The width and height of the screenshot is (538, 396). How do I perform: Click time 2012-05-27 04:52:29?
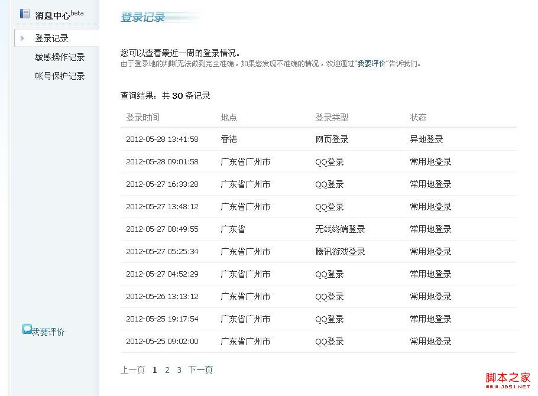coord(163,274)
